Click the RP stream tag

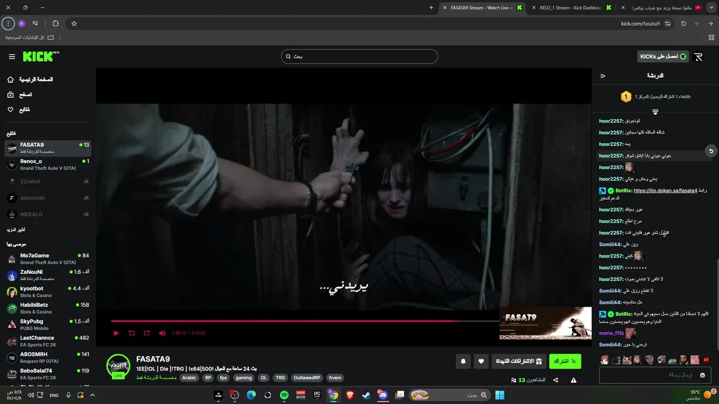tap(208, 378)
